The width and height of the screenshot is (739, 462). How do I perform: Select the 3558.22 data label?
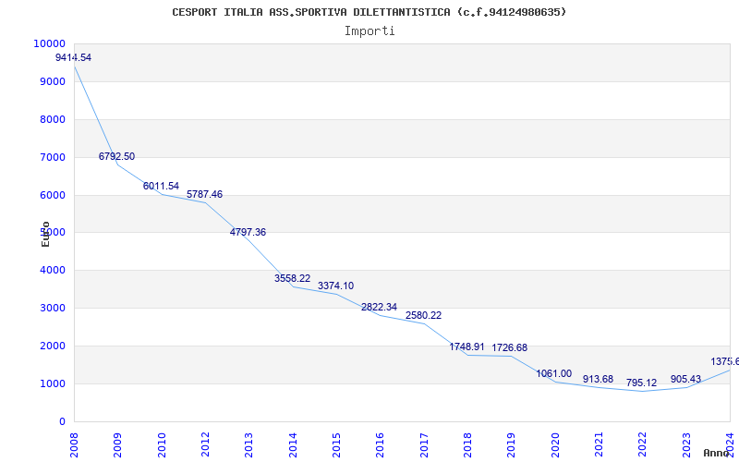coord(292,278)
